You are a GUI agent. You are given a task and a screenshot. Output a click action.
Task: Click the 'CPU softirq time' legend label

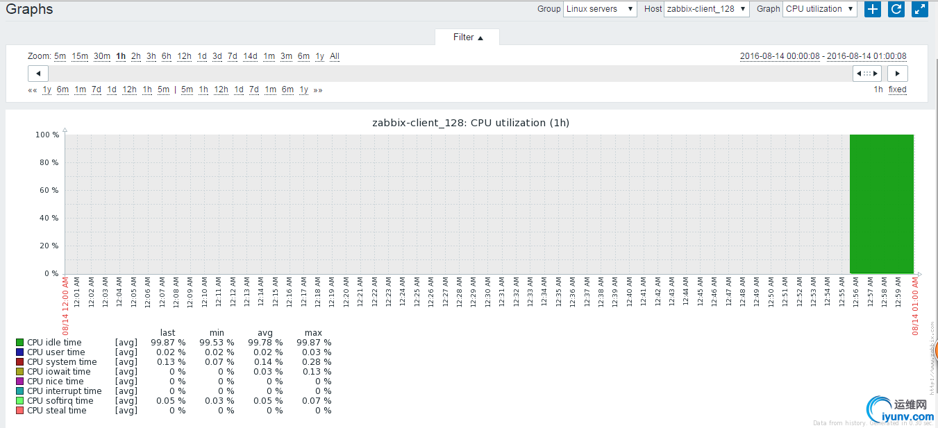60,401
